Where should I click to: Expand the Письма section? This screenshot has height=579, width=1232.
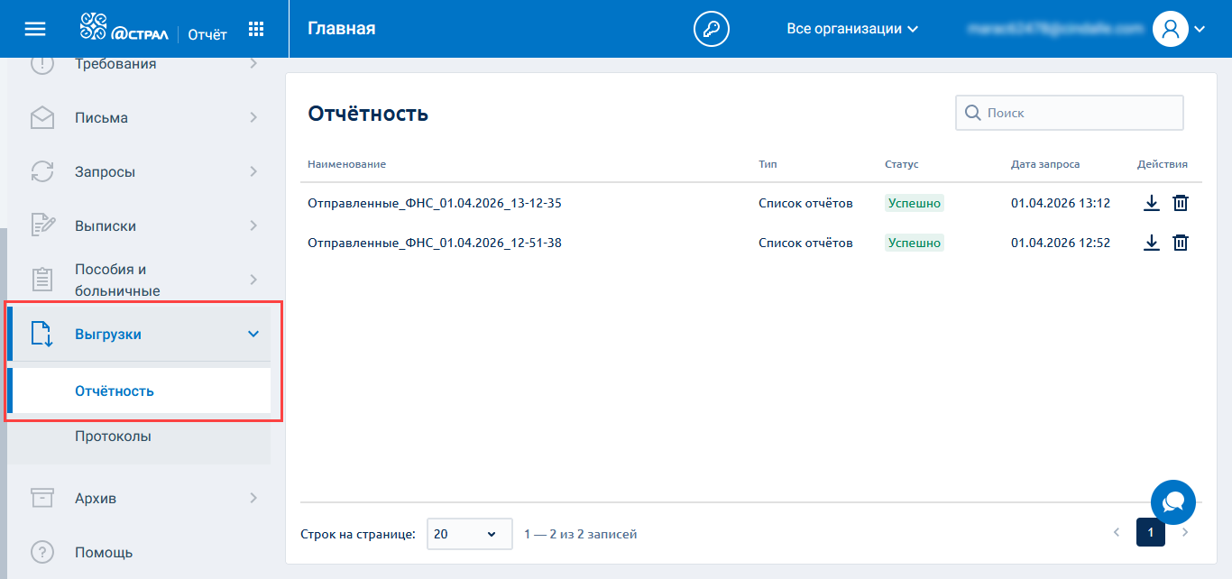click(144, 118)
